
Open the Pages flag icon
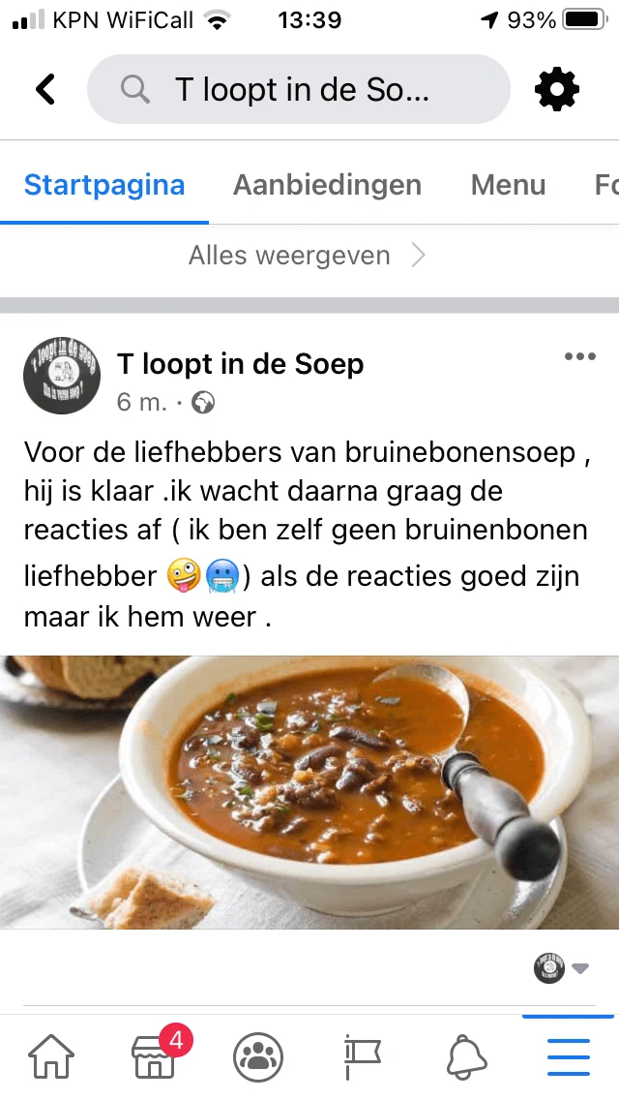tap(362, 1056)
